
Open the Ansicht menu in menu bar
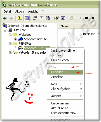tap(33, 11)
